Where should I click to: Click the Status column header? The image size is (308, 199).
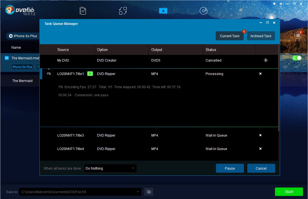[x=211, y=50]
